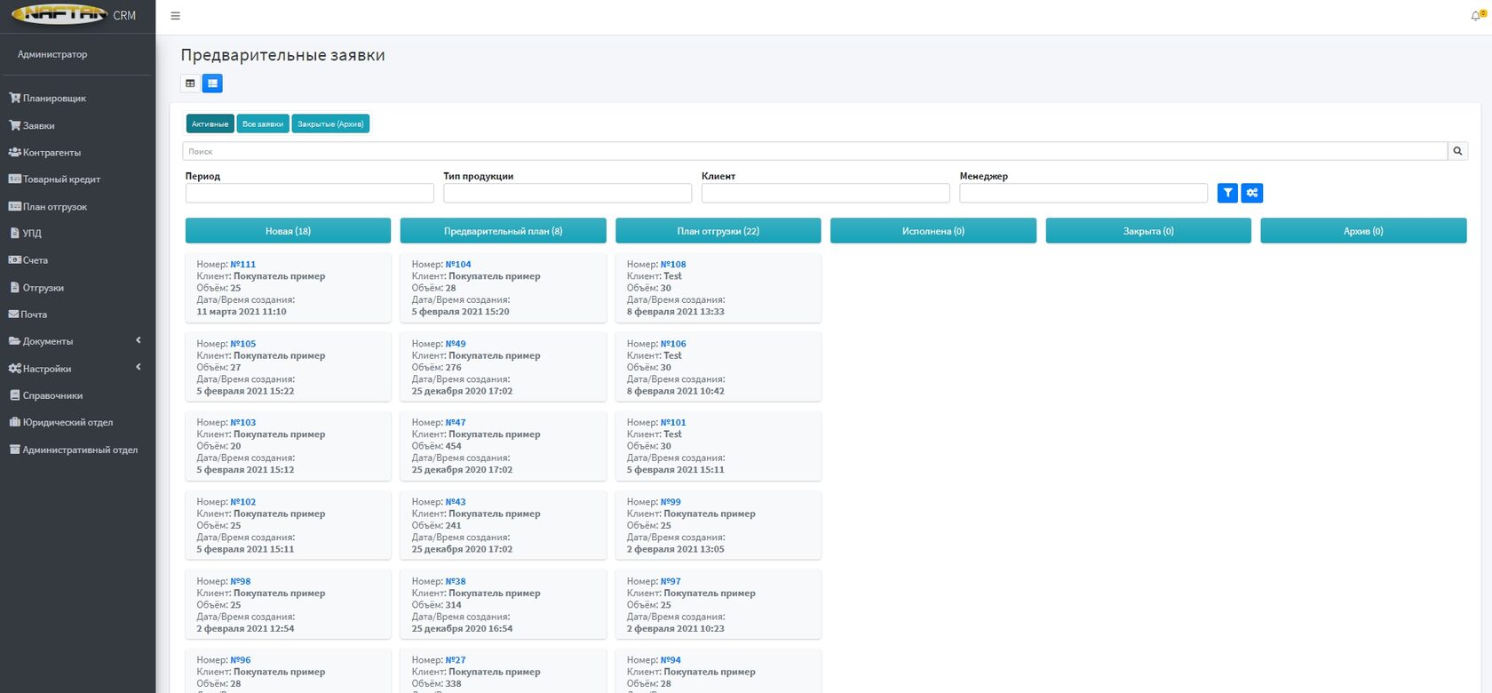
Task: Toggle the hamburger sidebar menu icon
Action: (x=175, y=16)
